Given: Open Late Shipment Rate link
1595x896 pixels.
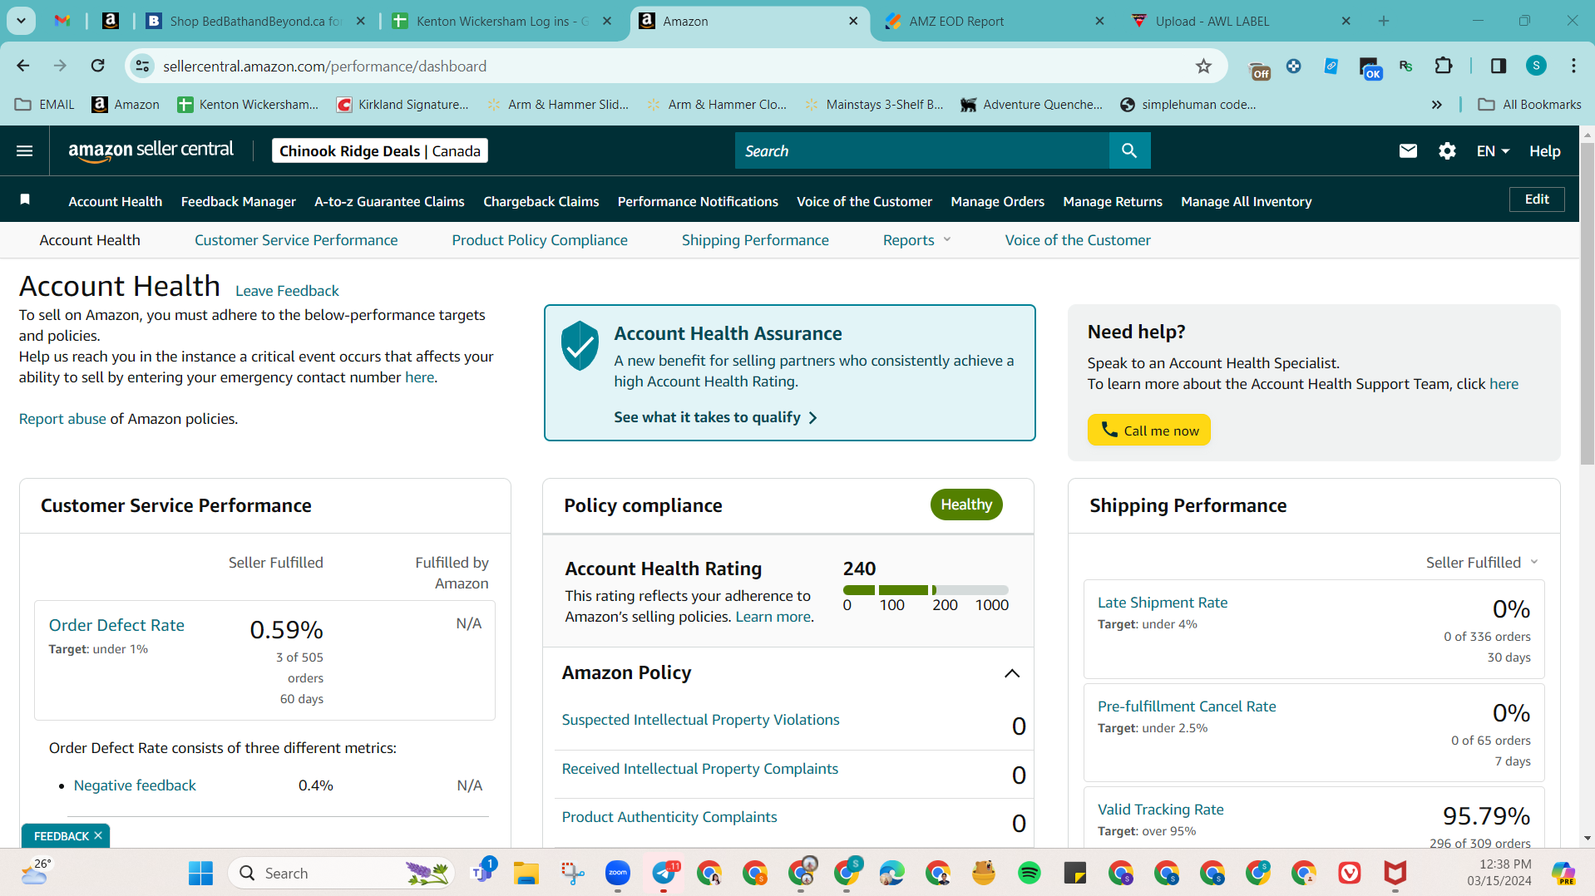Looking at the screenshot, I should [x=1163, y=603].
